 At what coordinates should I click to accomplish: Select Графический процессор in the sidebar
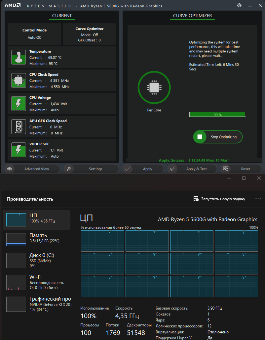37,304
